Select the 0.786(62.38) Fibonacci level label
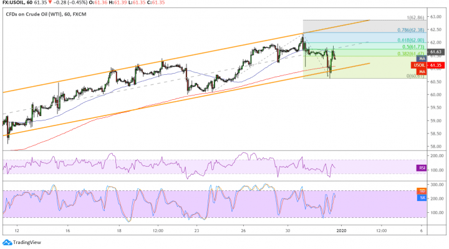This screenshot has width=449, height=249. click(410, 30)
